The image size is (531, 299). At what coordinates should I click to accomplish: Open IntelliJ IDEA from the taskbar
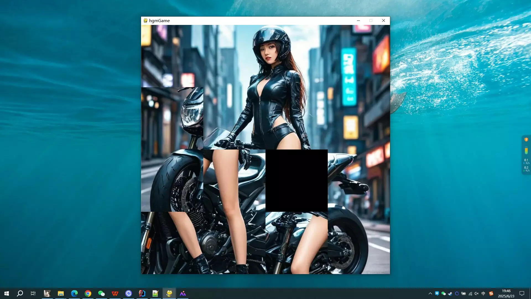tap(142, 293)
